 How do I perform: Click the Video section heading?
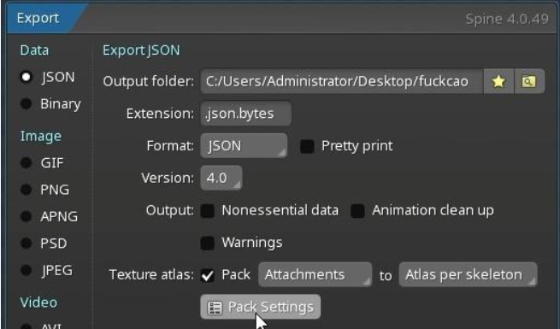click(38, 303)
